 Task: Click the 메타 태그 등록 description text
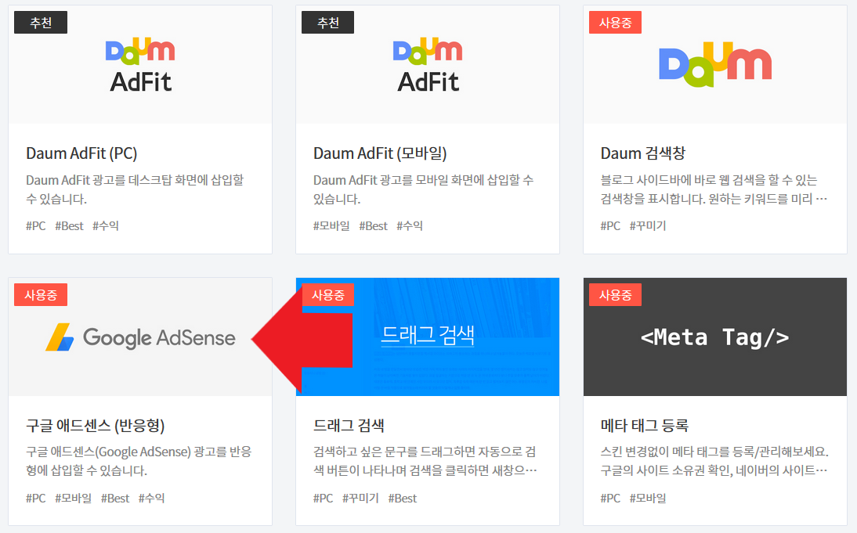[x=715, y=462]
